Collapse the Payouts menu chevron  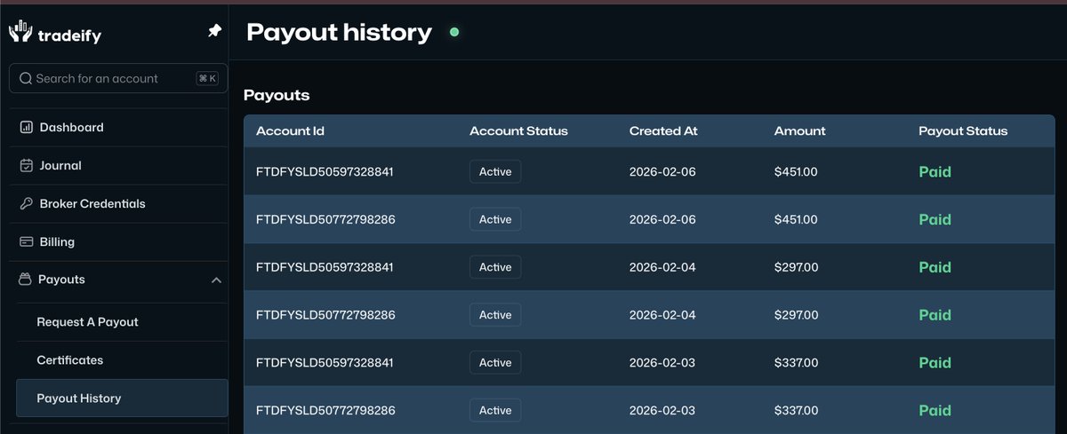click(x=216, y=280)
